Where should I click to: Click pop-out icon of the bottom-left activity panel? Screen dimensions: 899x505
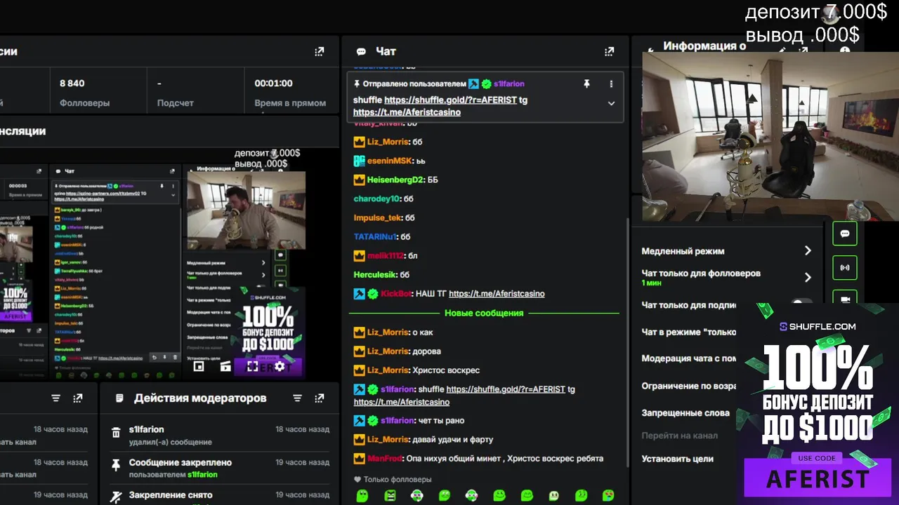[x=78, y=398]
